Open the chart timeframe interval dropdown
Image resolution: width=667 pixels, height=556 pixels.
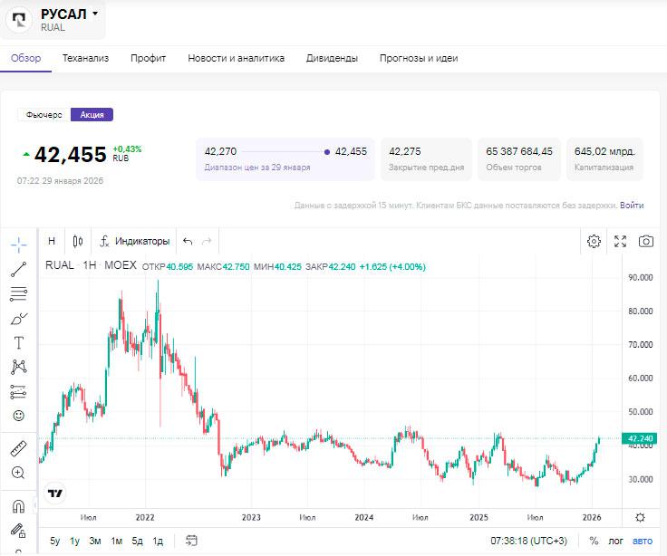click(x=52, y=241)
